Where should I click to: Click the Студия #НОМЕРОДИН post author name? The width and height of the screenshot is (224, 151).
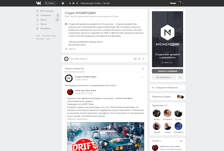pyautogui.click(x=86, y=77)
